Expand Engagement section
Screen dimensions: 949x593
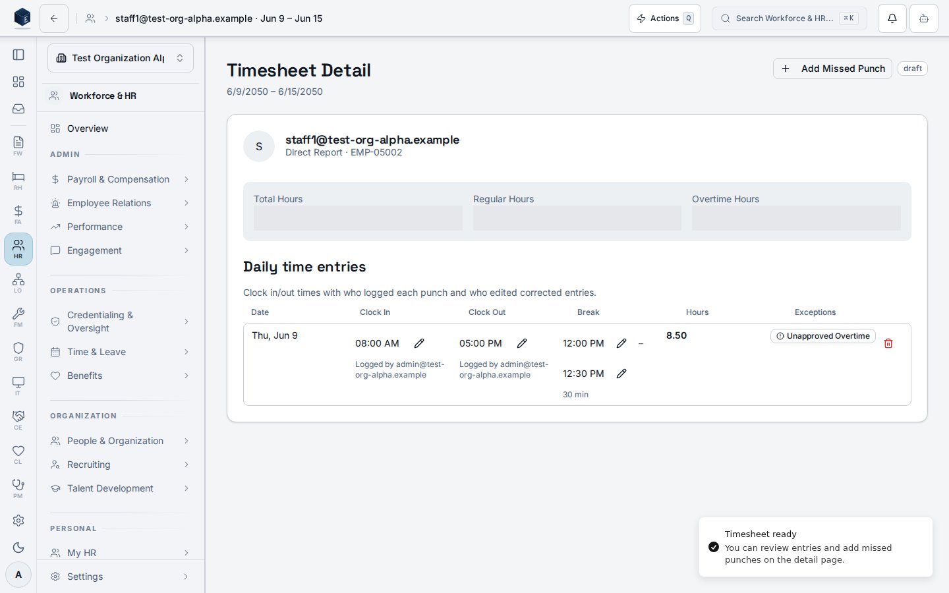[x=121, y=250]
